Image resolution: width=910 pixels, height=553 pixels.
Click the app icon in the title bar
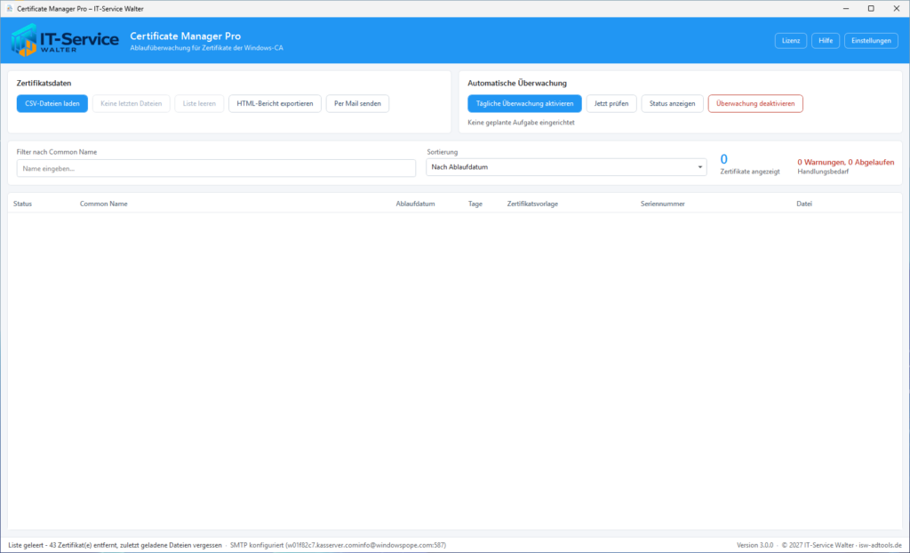(9, 9)
